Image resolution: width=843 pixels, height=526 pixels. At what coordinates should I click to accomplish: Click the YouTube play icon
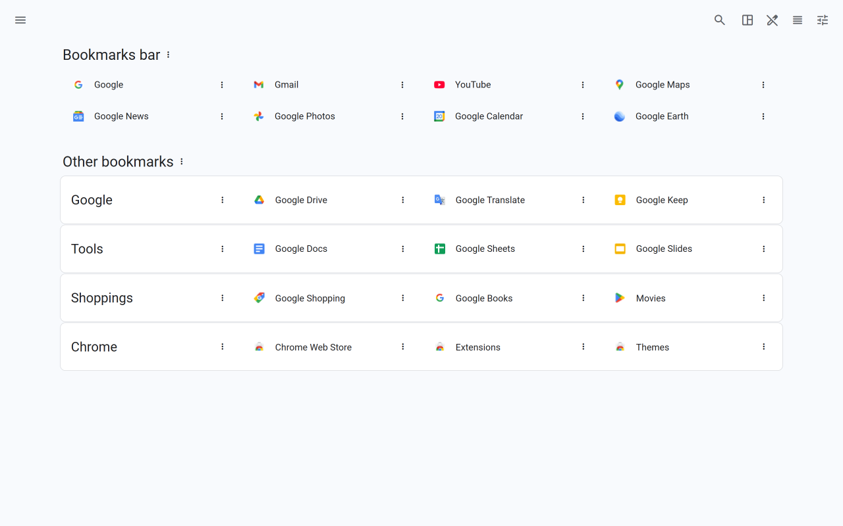click(439, 85)
